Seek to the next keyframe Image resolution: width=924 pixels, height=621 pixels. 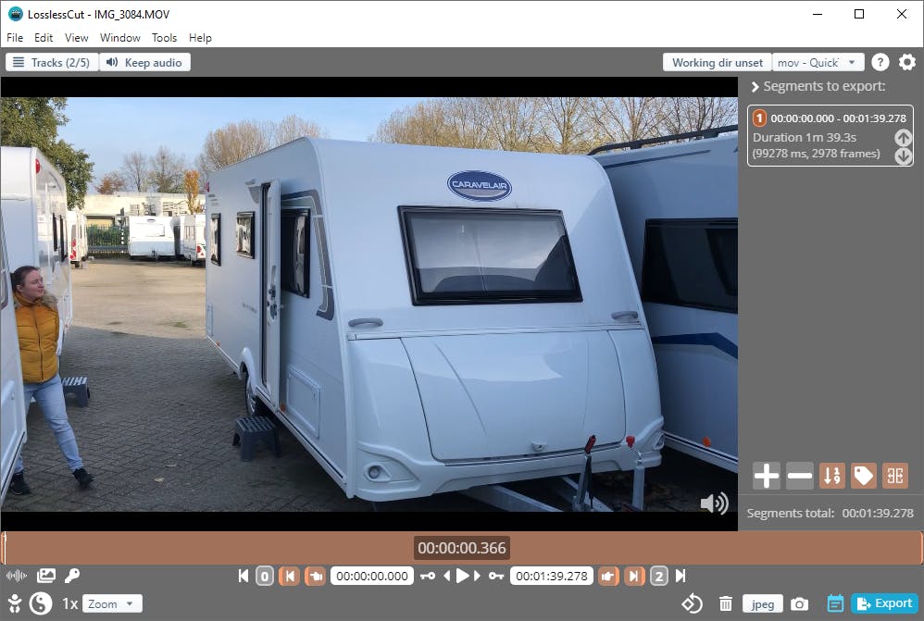[496, 576]
